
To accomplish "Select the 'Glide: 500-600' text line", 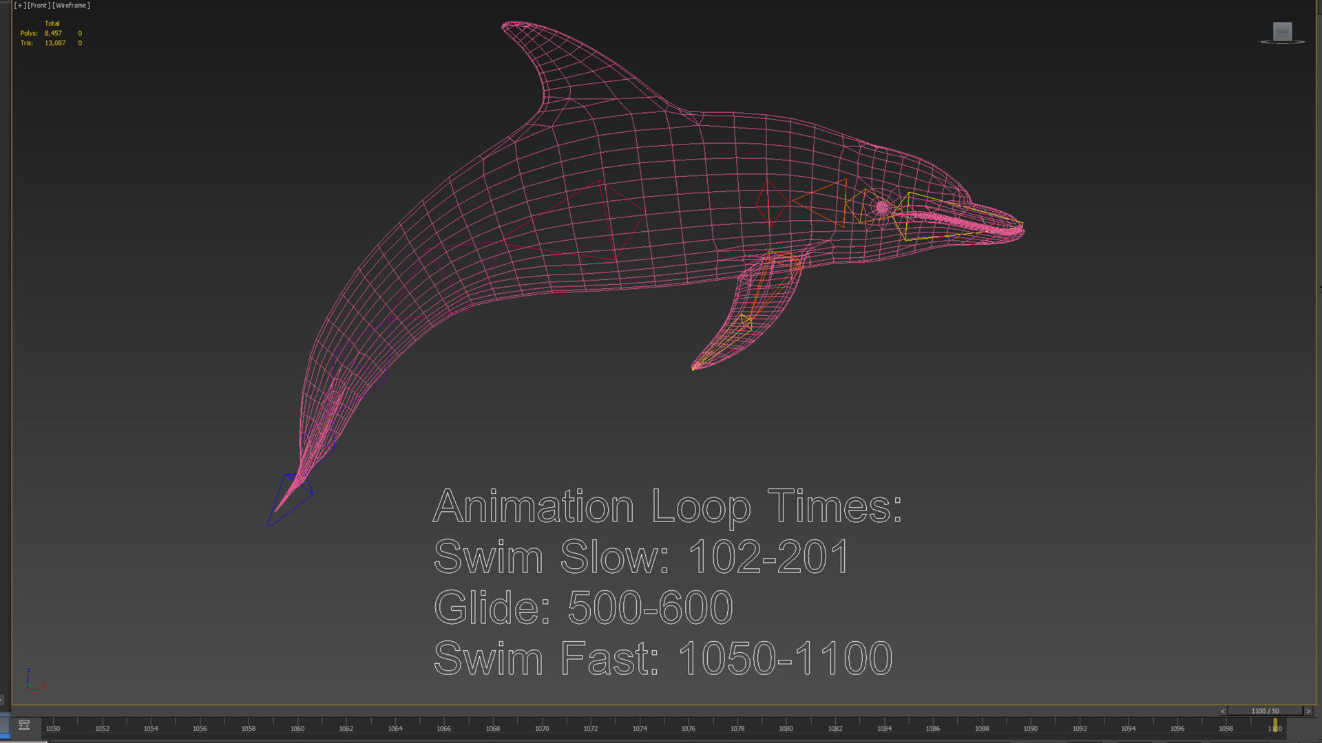I will click(583, 607).
